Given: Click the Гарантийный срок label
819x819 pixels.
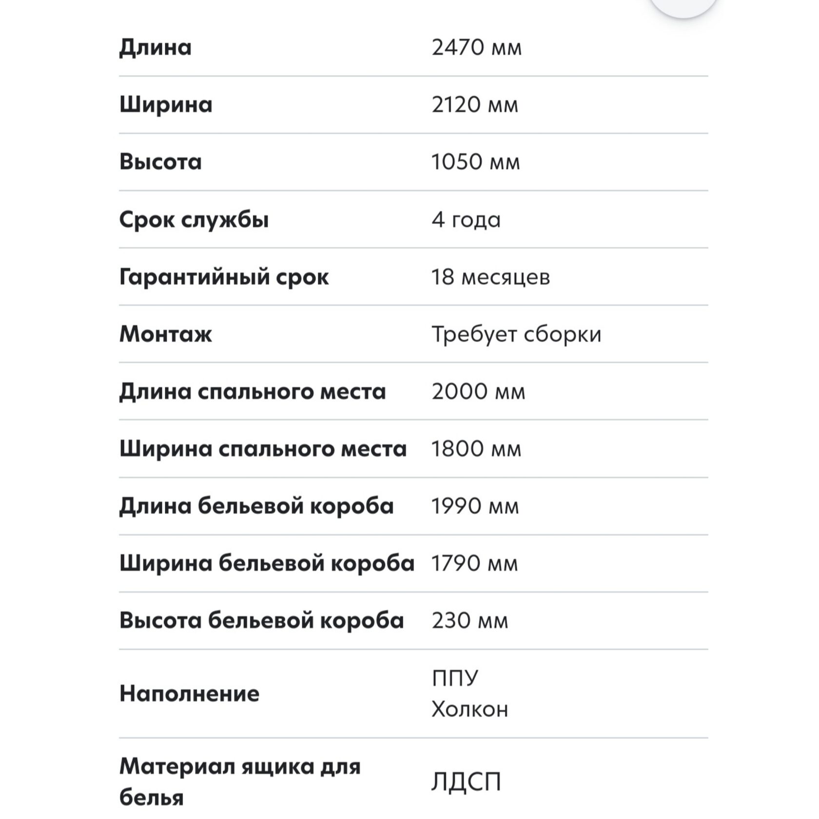Looking at the screenshot, I should pyautogui.click(x=224, y=277).
